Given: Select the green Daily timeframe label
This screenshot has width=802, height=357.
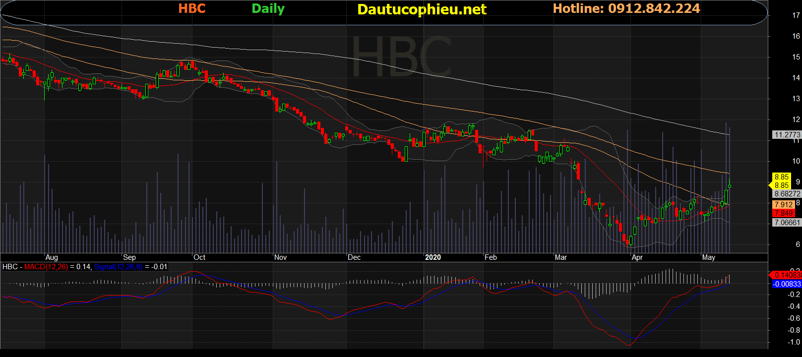Looking at the screenshot, I should (268, 9).
